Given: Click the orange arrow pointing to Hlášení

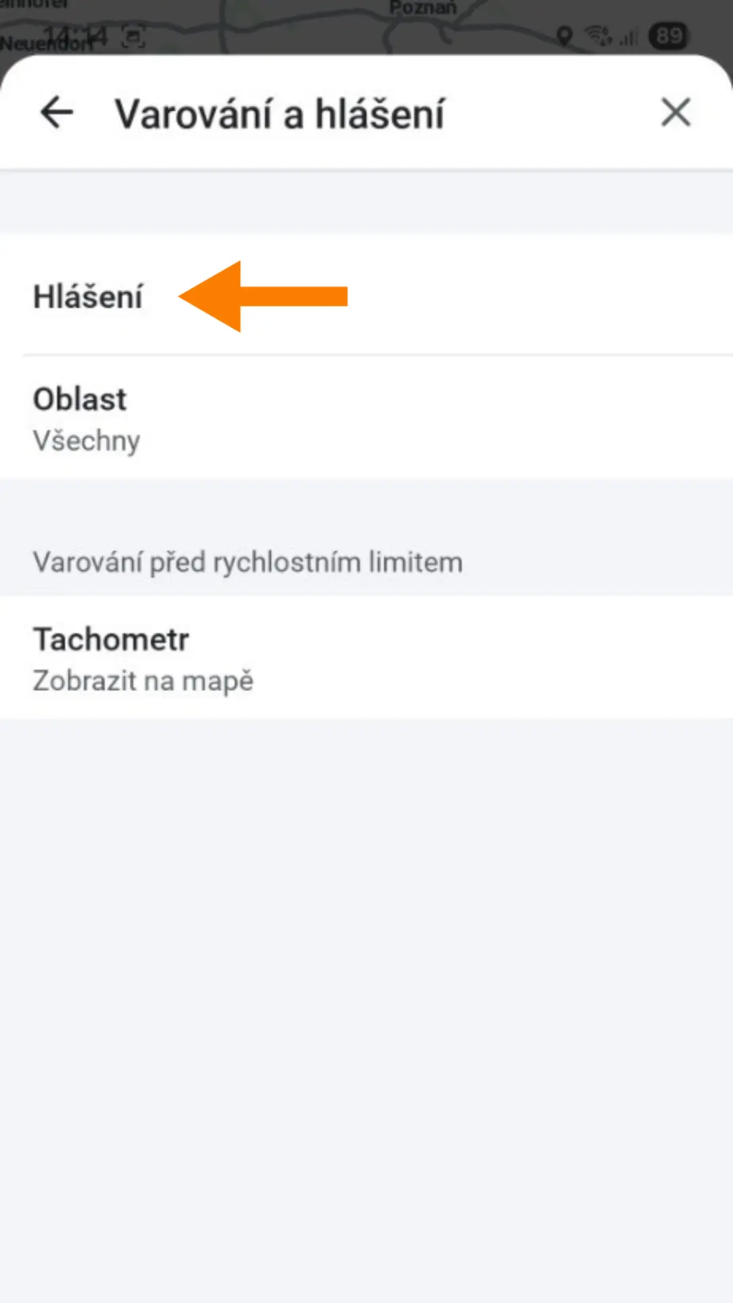Looking at the screenshot, I should coord(263,297).
